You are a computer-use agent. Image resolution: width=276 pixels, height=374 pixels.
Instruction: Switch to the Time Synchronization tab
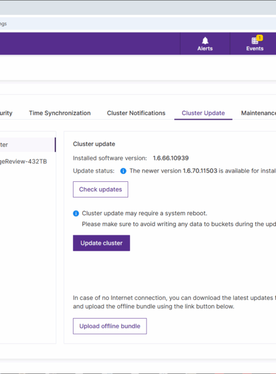(x=60, y=113)
